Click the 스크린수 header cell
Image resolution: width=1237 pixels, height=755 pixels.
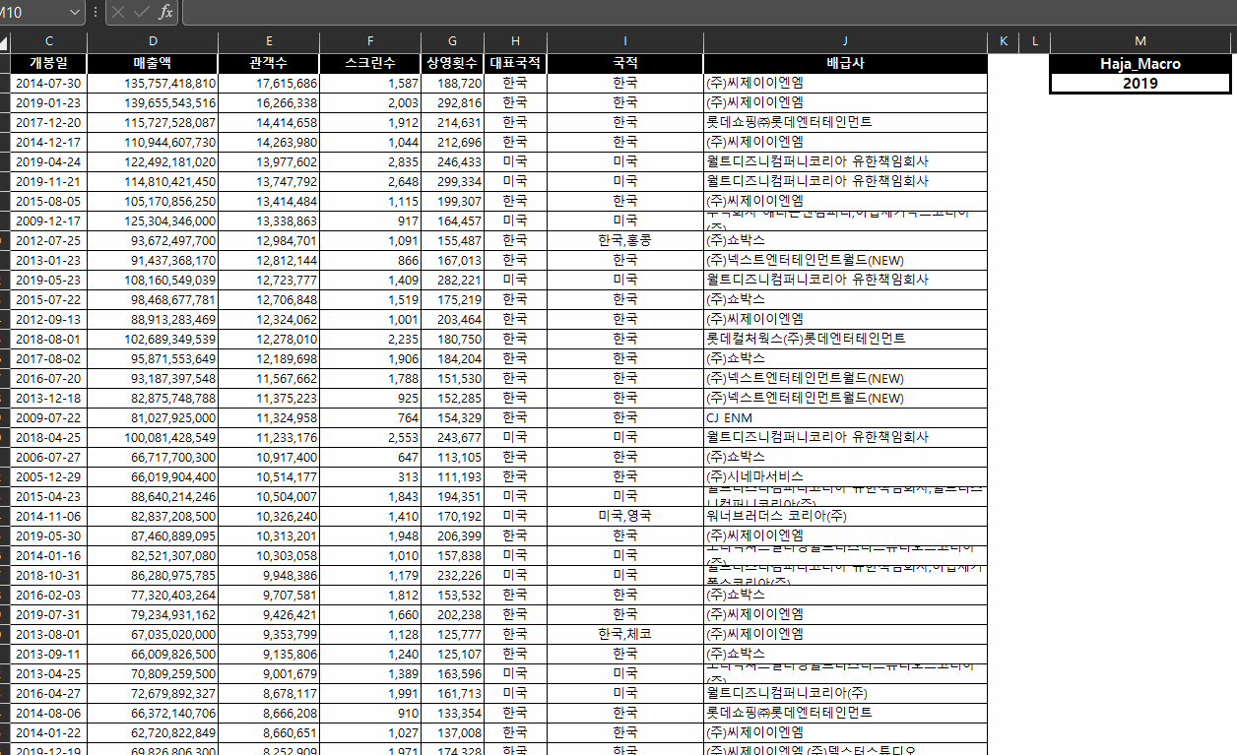pos(371,63)
